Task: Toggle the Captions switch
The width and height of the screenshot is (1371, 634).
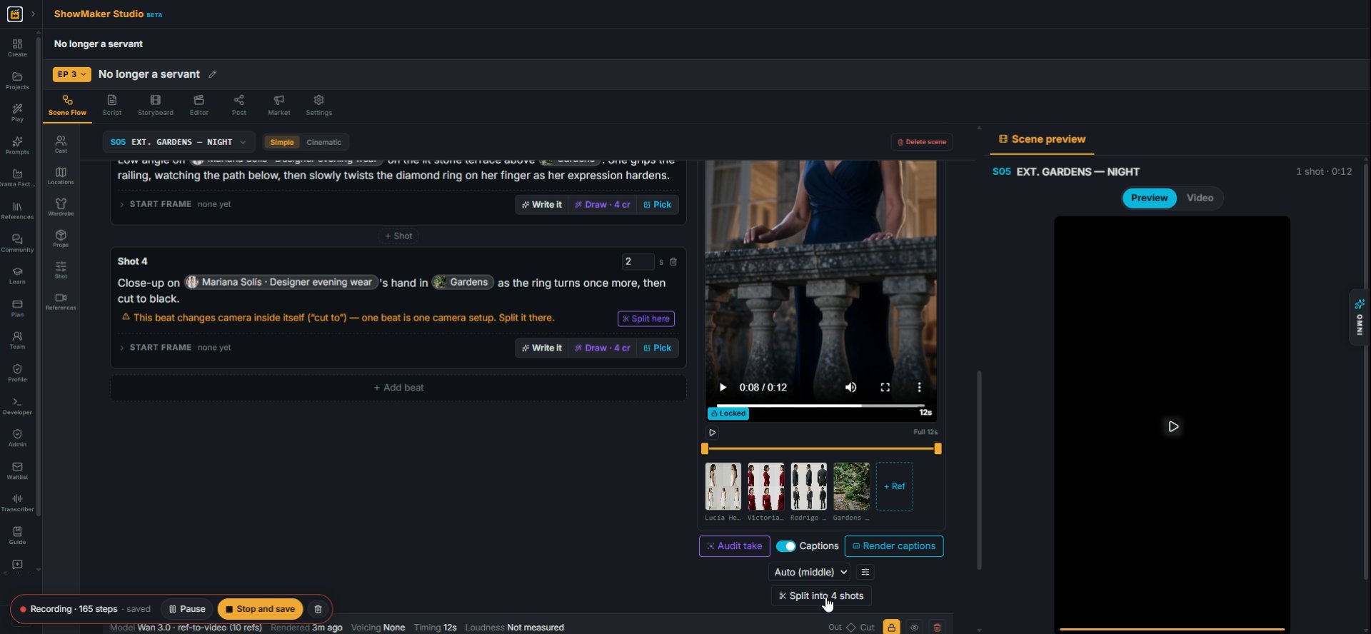Action: 786,546
